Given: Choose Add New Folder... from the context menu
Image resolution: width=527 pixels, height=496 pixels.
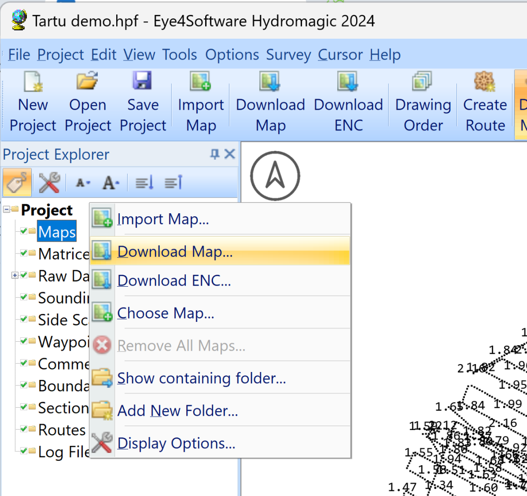Looking at the screenshot, I should 221,410.
